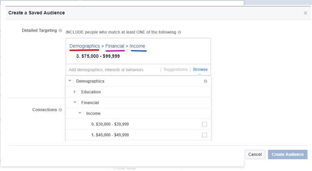
Task: Select the chosen $75,000 - $99,999 entry
Action: (x=98, y=56)
